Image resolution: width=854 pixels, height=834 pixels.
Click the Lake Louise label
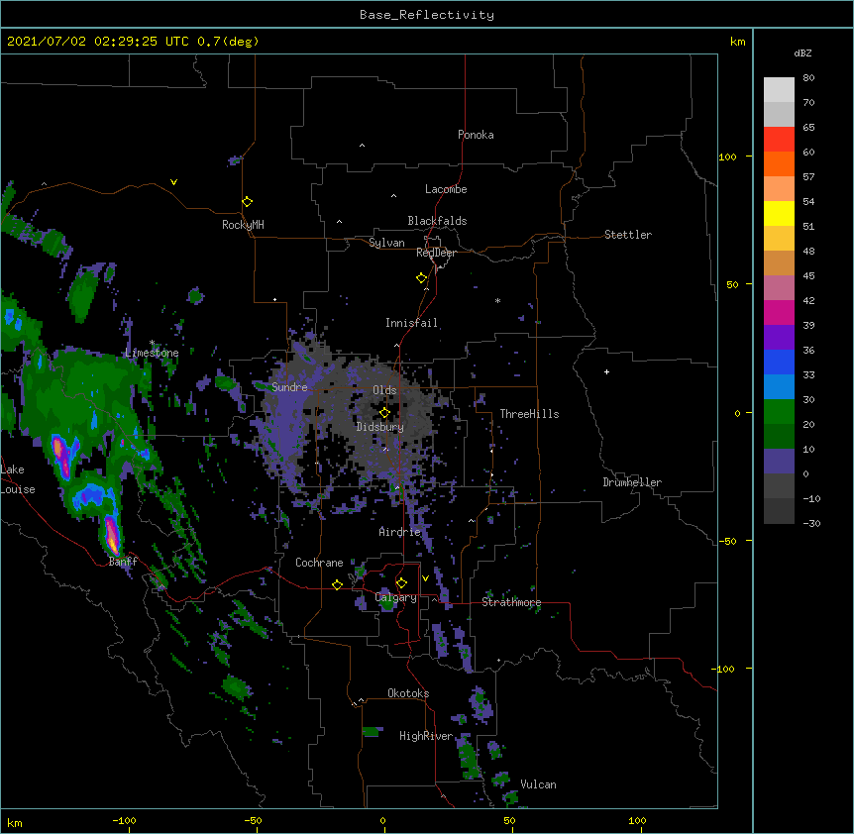(x=18, y=479)
